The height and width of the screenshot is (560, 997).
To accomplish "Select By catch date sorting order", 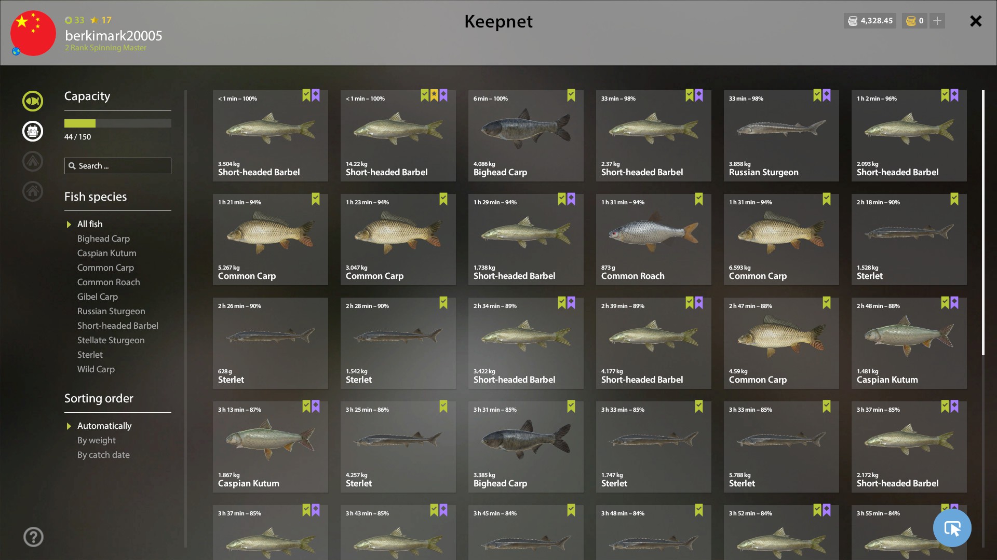I will [x=103, y=455].
